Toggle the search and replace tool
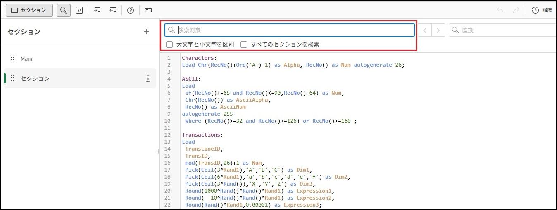Image resolution: width=557 pixels, height=210 pixels. (63, 10)
